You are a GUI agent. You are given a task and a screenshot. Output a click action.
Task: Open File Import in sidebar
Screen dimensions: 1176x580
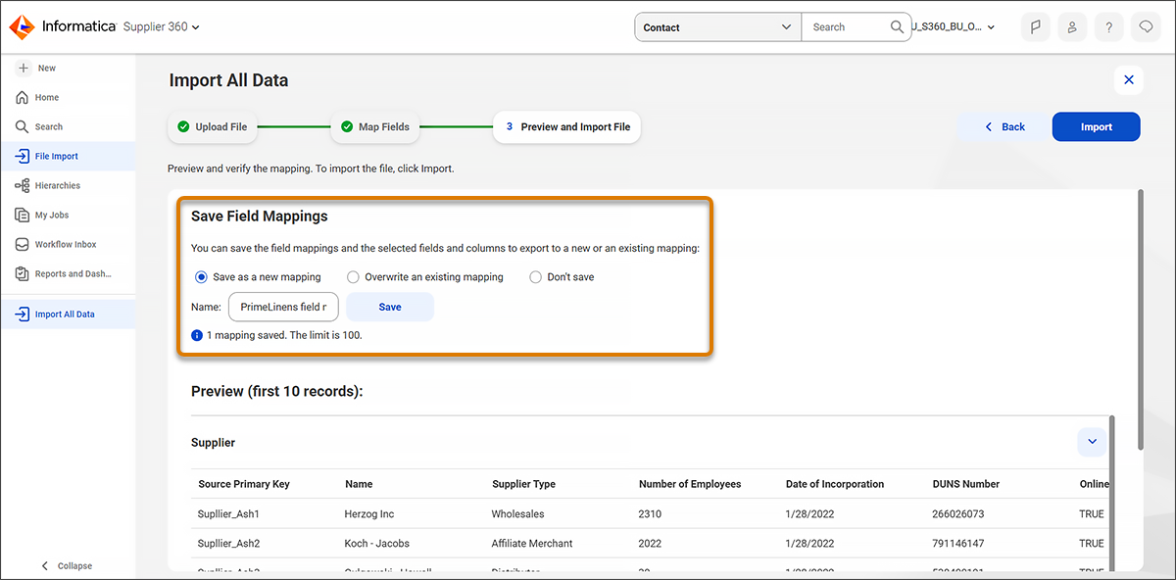point(68,156)
